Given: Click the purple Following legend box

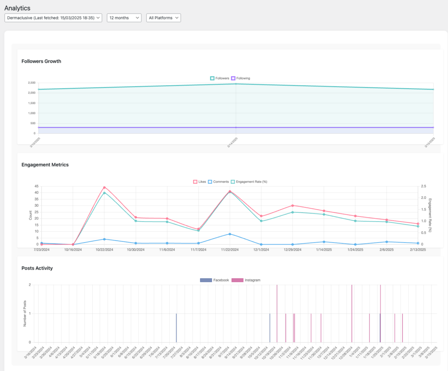Looking at the screenshot, I should click(233, 78).
